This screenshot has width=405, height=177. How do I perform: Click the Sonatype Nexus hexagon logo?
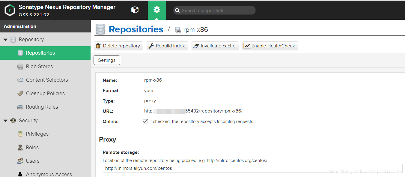(10, 10)
